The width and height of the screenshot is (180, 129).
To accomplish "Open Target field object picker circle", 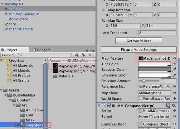I will tap(174, 116).
